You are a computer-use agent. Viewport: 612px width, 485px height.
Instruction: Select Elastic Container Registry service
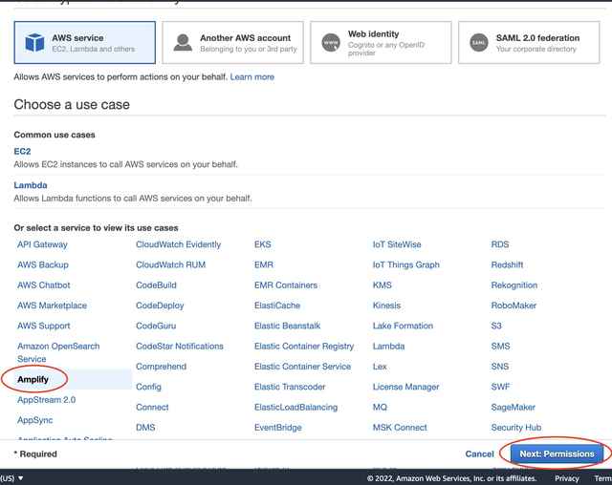pyautogui.click(x=304, y=346)
